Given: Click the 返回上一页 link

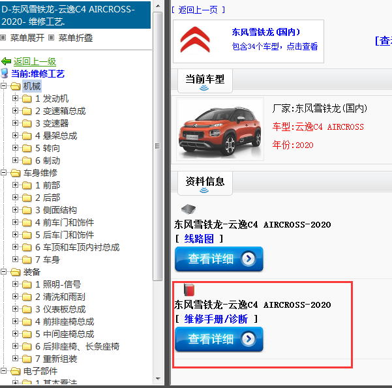Looking at the screenshot, I should 198,10.
